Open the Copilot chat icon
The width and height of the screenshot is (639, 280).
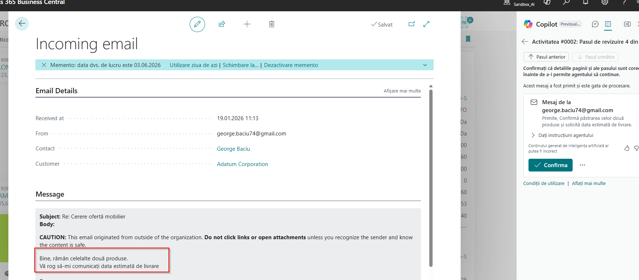click(x=595, y=24)
